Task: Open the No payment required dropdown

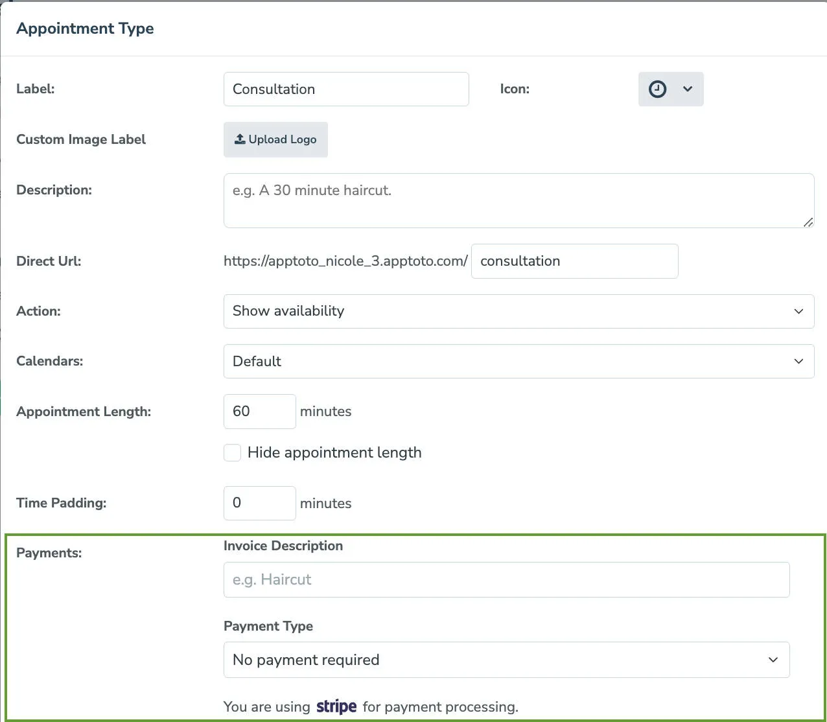Action: coord(506,660)
